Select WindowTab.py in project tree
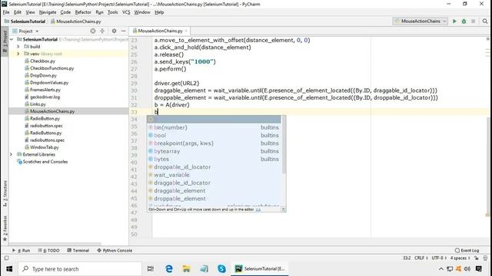Viewport: 492px width, 276px height. coord(44,147)
